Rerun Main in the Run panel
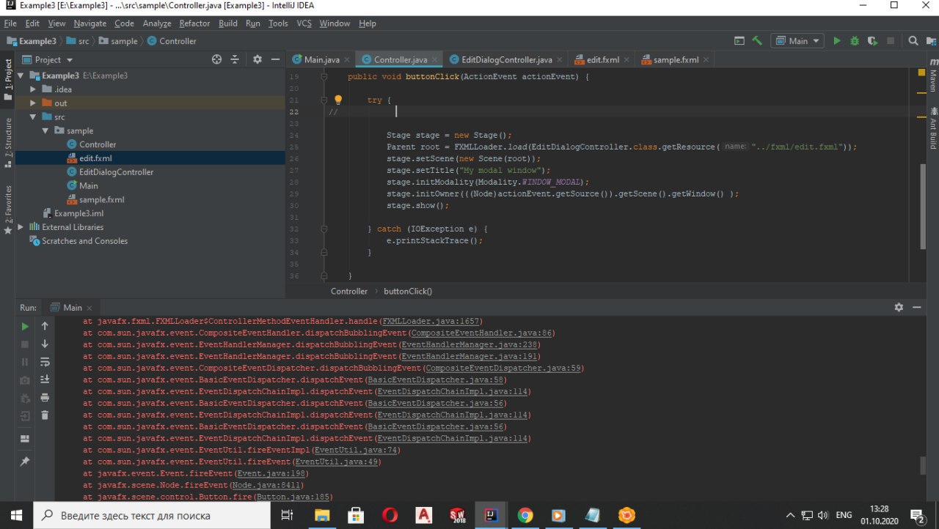This screenshot has width=939, height=529. pyautogui.click(x=25, y=327)
